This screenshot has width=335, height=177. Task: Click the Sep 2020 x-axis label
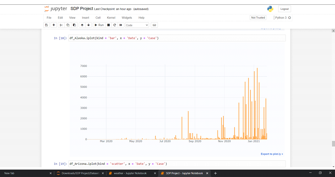coord(195,141)
